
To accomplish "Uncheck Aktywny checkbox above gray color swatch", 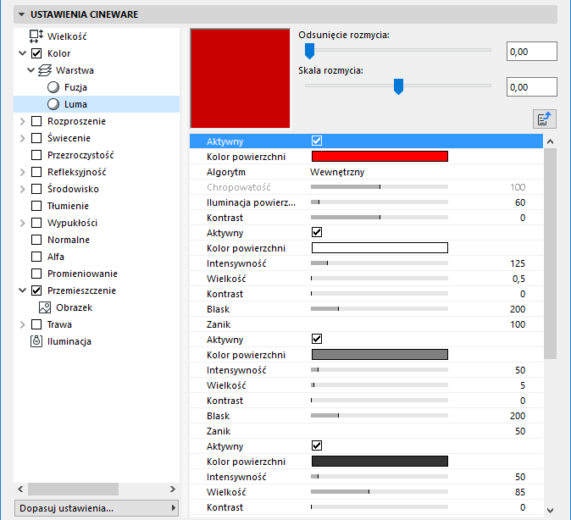I will point(317,339).
